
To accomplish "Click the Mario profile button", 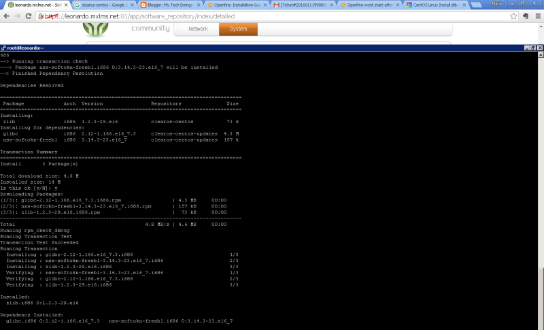I will (497, 3).
